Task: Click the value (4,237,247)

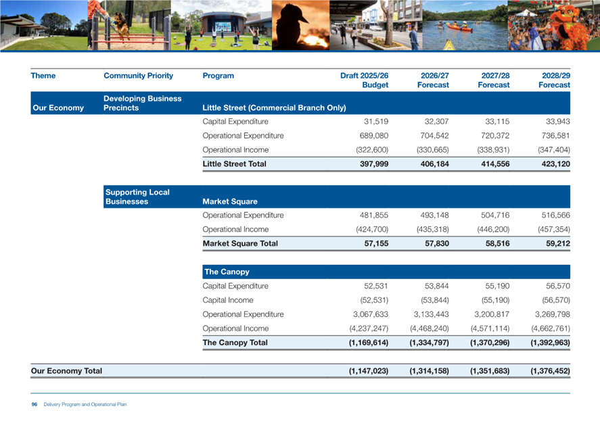Action: click(369, 328)
